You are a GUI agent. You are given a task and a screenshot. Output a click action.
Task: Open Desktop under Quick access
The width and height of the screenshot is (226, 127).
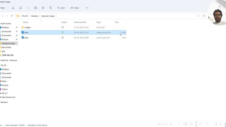pyautogui.click(x=5, y=28)
